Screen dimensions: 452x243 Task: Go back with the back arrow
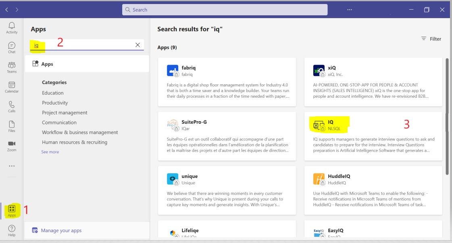(6, 10)
